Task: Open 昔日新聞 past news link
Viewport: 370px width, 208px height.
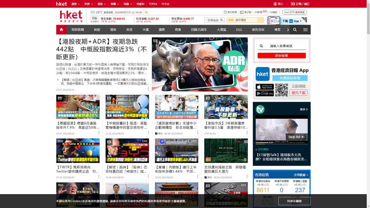Action: (230, 12)
